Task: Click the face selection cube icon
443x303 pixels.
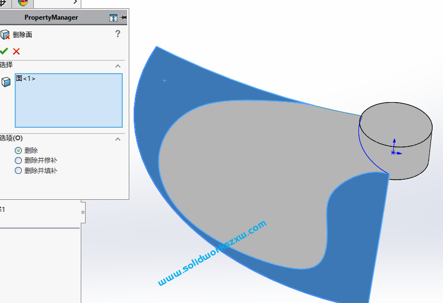Action: [6, 82]
